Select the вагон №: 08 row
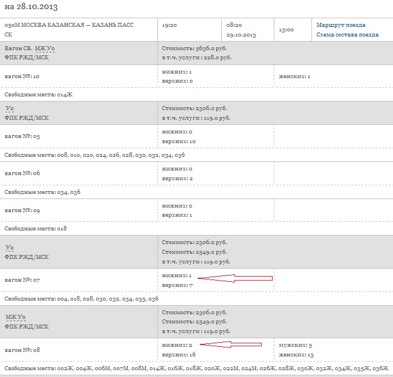The height and width of the screenshot is (377, 393). (22, 350)
